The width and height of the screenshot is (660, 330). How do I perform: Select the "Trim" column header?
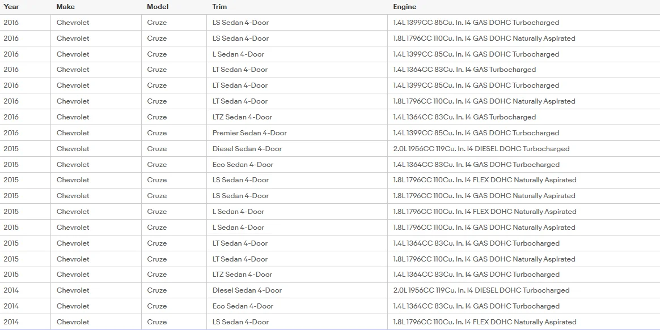tap(219, 7)
